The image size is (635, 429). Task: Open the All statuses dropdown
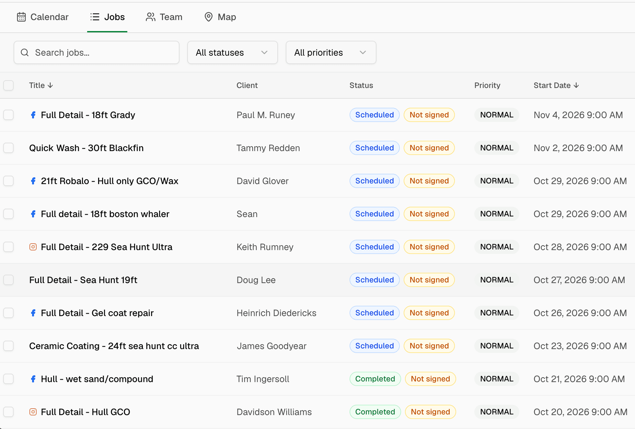click(233, 52)
